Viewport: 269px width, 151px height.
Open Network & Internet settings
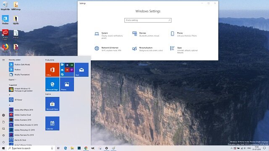pos(108,49)
